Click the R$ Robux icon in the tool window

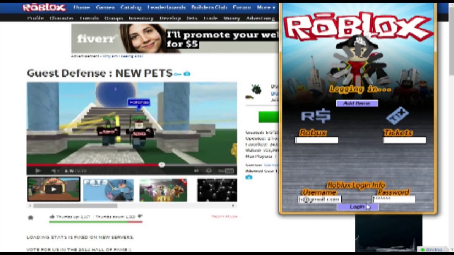point(316,116)
